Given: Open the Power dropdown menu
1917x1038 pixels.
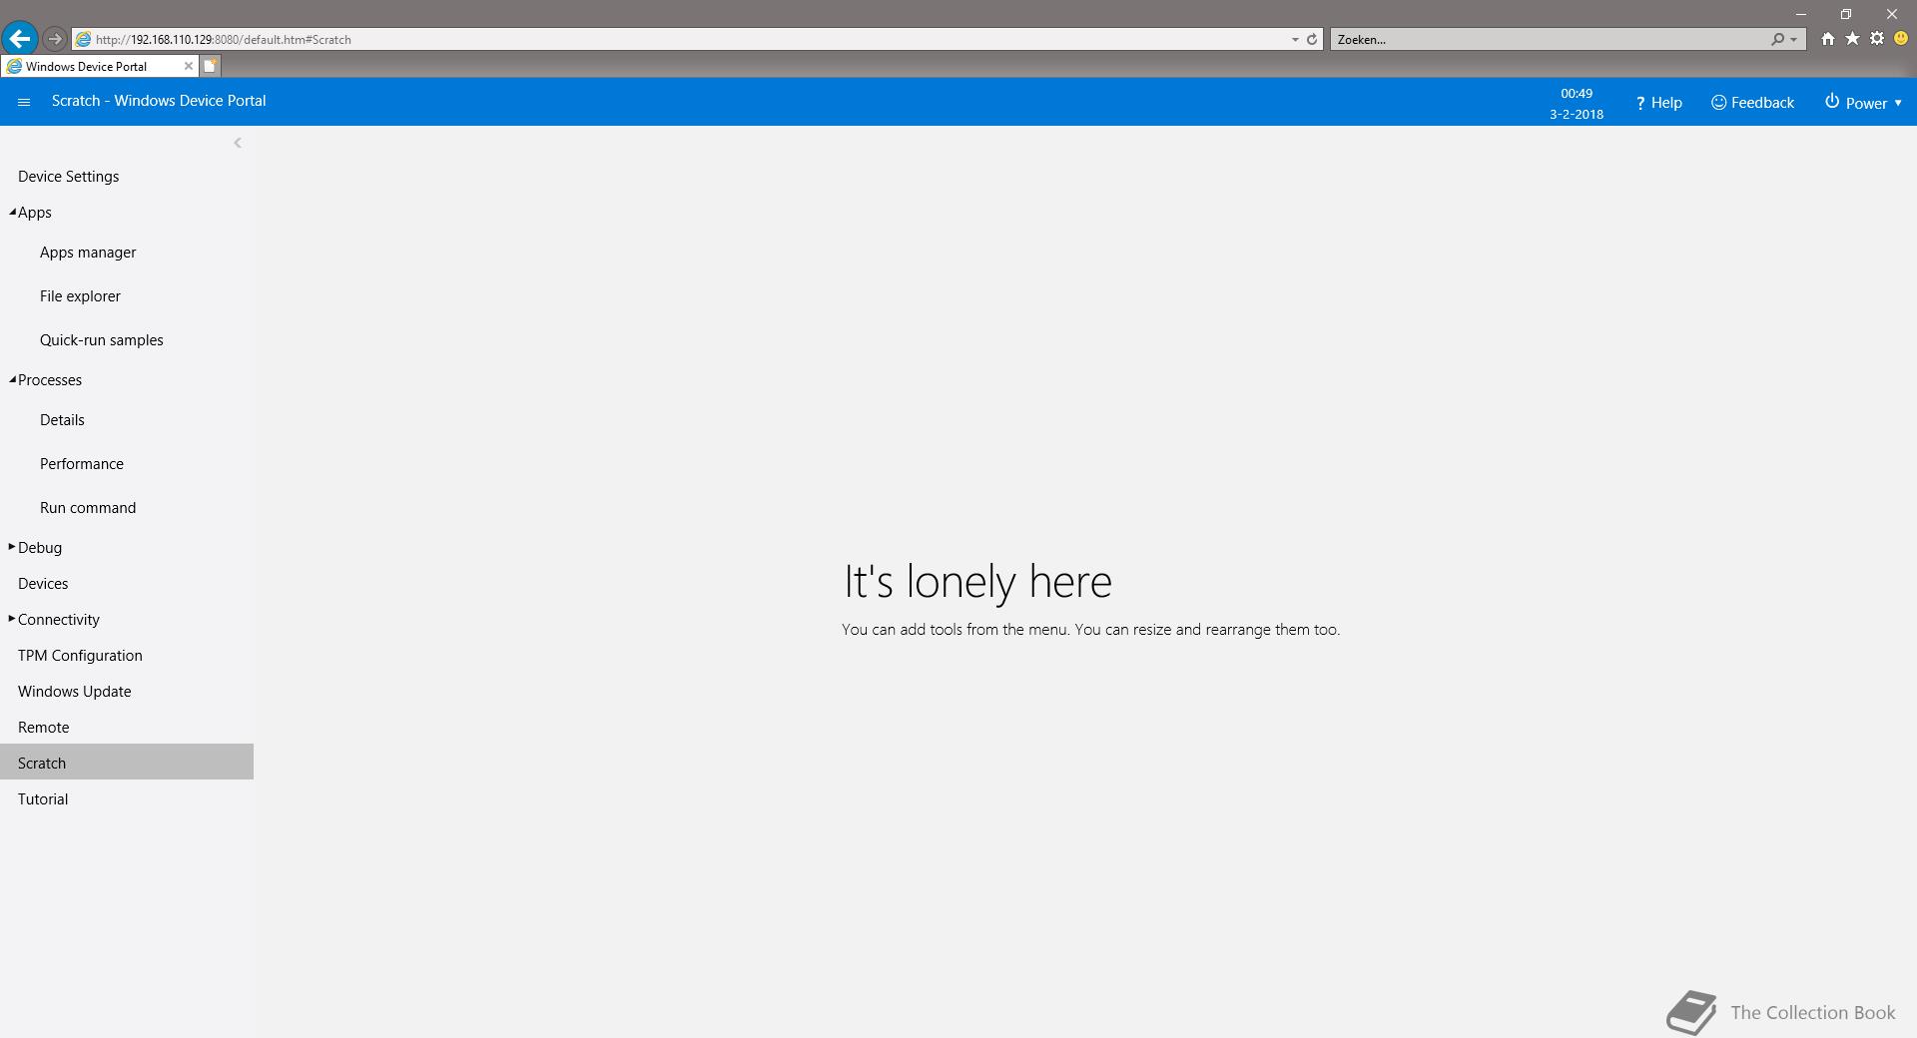Looking at the screenshot, I should click(1863, 103).
